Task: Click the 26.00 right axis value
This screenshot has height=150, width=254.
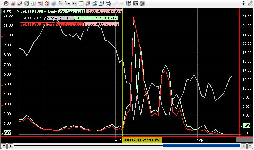Action: (x=247, y=17)
